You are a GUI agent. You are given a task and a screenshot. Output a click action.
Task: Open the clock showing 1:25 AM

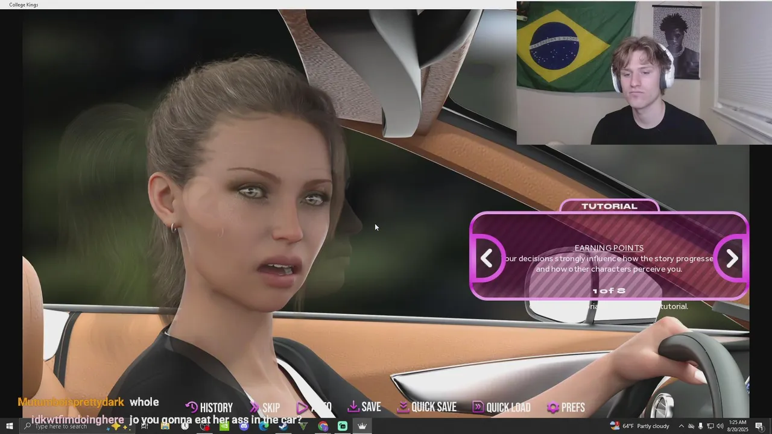[738, 426]
